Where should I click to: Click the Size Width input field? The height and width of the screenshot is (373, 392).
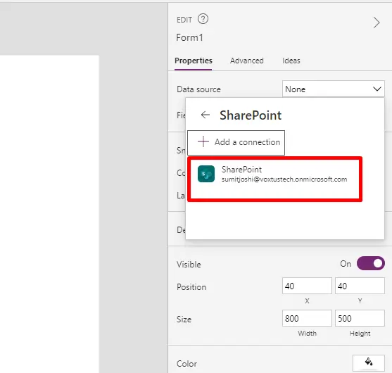click(x=307, y=318)
